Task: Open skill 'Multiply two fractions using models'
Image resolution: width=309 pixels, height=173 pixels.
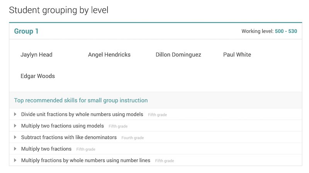Action: click(x=63, y=126)
